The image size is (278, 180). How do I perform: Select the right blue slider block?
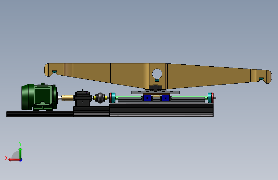tap(166, 98)
